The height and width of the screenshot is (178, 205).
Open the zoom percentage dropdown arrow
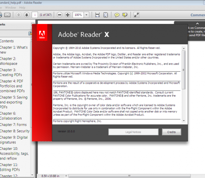[x=86, y=15]
